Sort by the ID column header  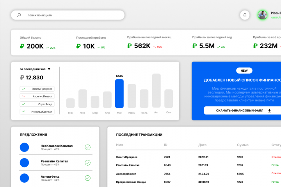[x=165, y=145]
